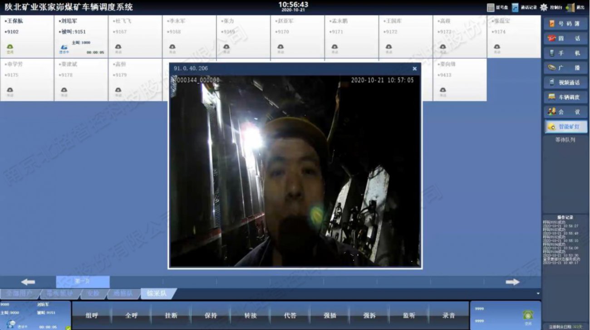
Task: Open the 拨号盘 dial pad icon
Action: pyautogui.click(x=491, y=8)
